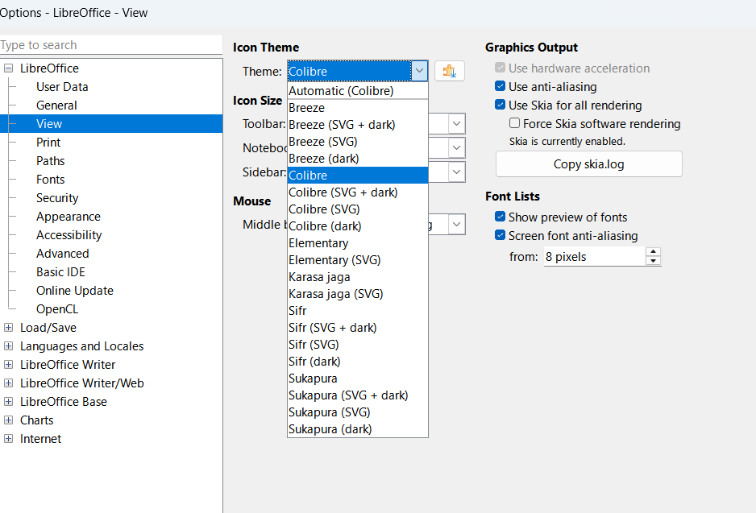Expand Languages and Locales node
Image resolution: width=756 pixels, height=513 pixels.
[8, 346]
